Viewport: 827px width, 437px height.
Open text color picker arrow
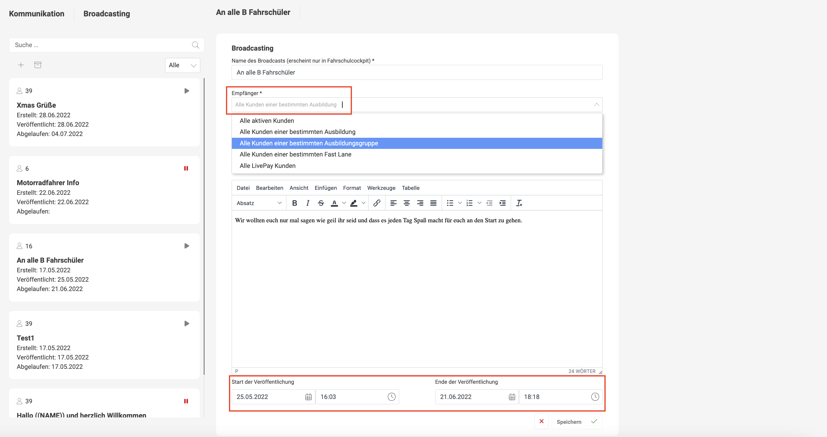pos(344,203)
